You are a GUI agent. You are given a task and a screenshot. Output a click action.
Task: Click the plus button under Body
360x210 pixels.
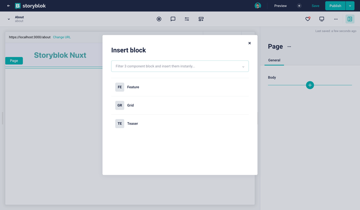310,85
